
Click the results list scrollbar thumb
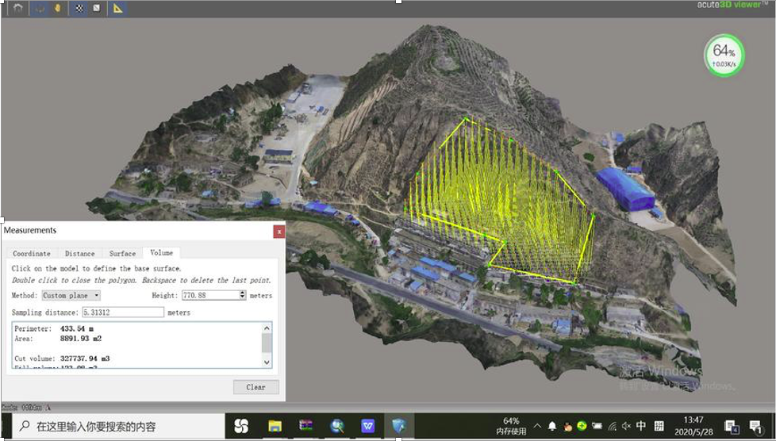click(x=267, y=343)
